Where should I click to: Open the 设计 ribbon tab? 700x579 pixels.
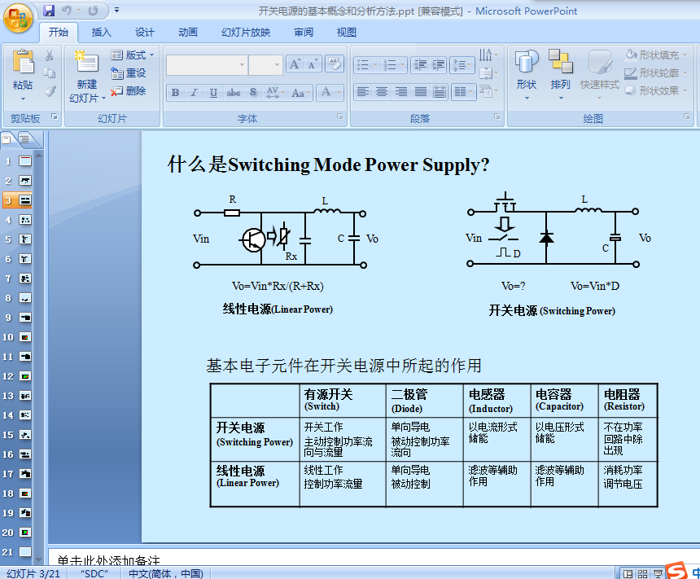coord(145,33)
